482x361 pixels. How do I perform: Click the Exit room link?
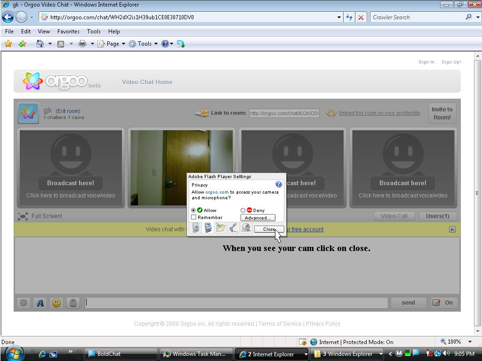(x=68, y=111)
